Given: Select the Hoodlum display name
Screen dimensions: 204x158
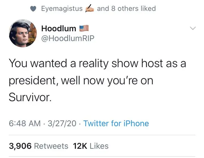Looking at the screenshot, I should coord(58,28).
